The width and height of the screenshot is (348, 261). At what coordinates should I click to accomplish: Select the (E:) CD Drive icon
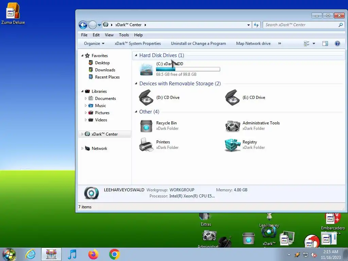point(232,98)
